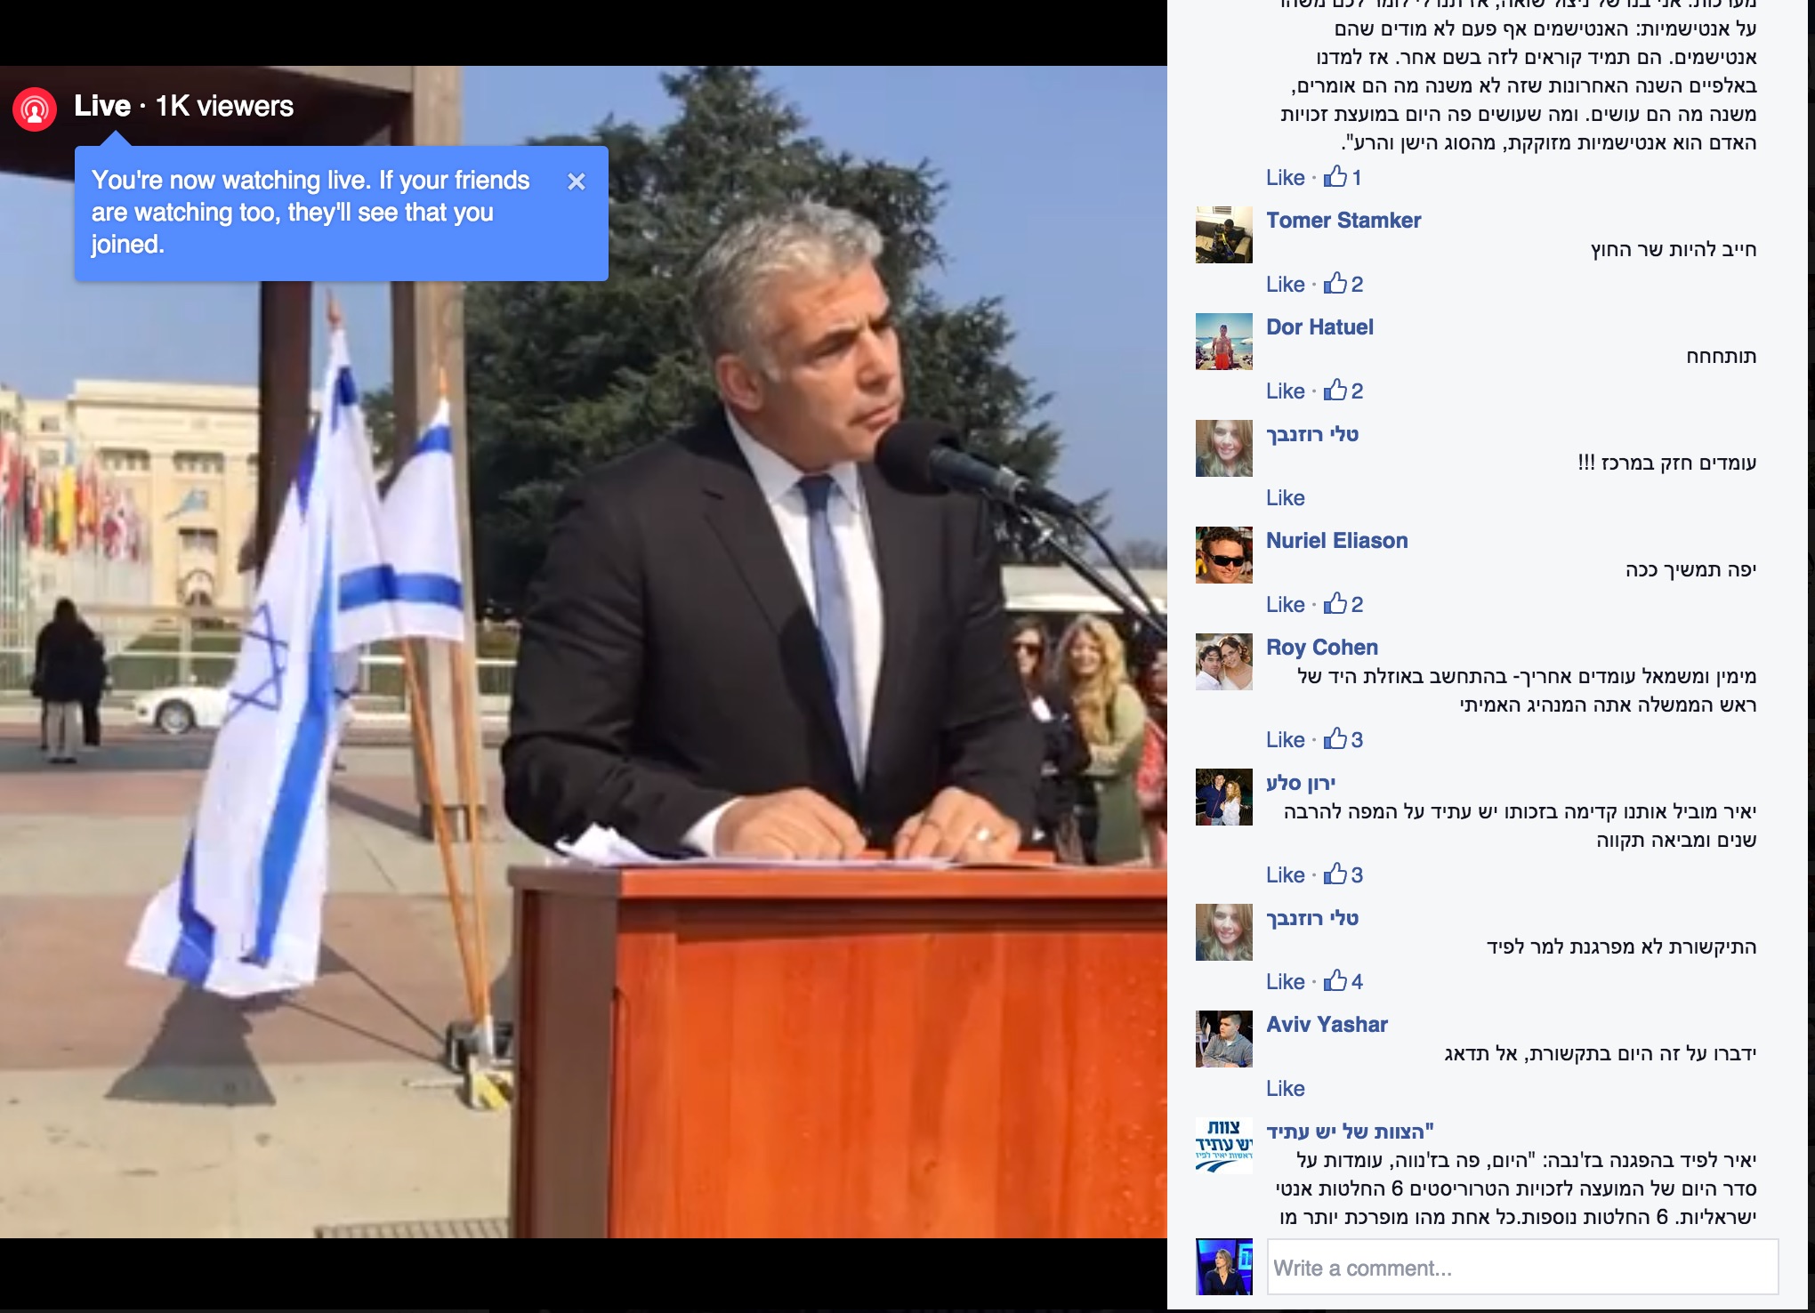
Task: Click in the Write a comment field
Action: 1521,1268
